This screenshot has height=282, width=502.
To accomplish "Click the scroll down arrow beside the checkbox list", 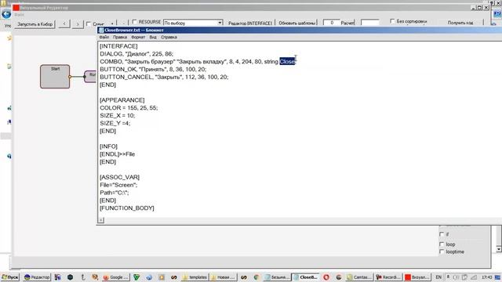I will (499, 249).
